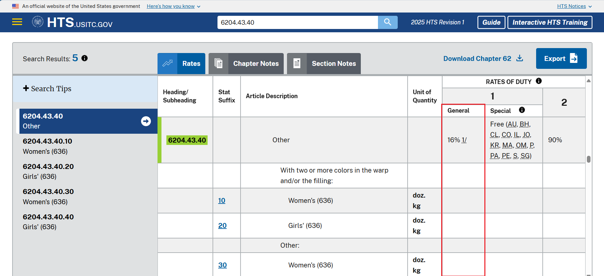Click the USITC seal logo

[38, 22]
